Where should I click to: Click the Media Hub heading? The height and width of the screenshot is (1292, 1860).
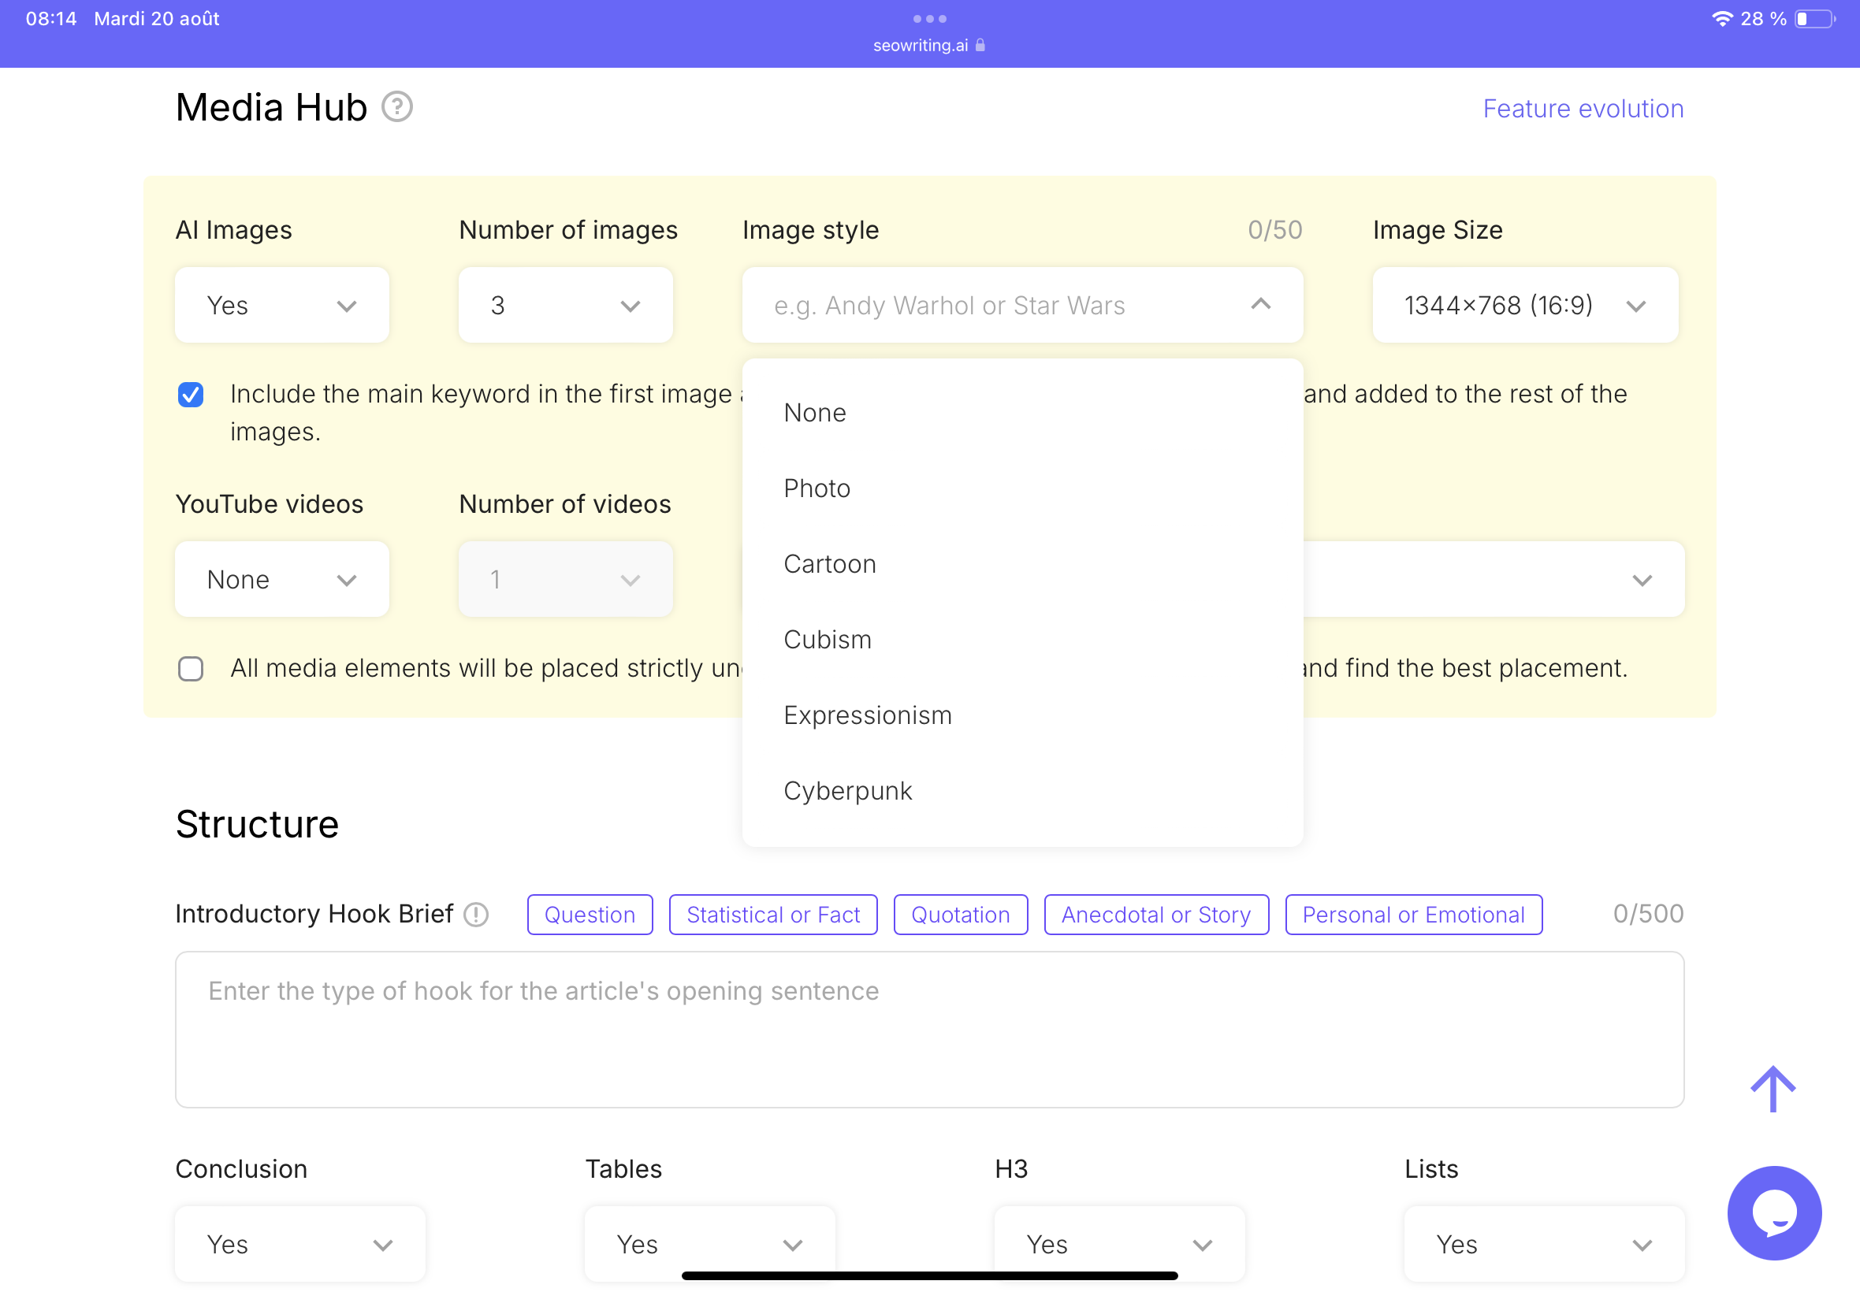(271, 108)
